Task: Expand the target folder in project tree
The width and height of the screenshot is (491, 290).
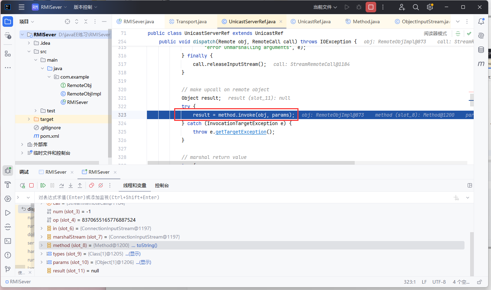Action: tap(29, 119)
